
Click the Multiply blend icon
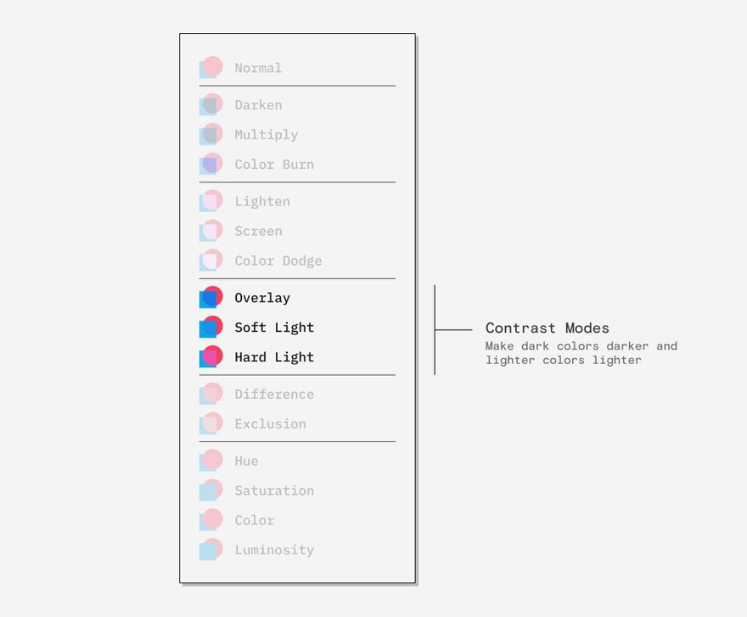pyautogui.click(x=211, y=134)
